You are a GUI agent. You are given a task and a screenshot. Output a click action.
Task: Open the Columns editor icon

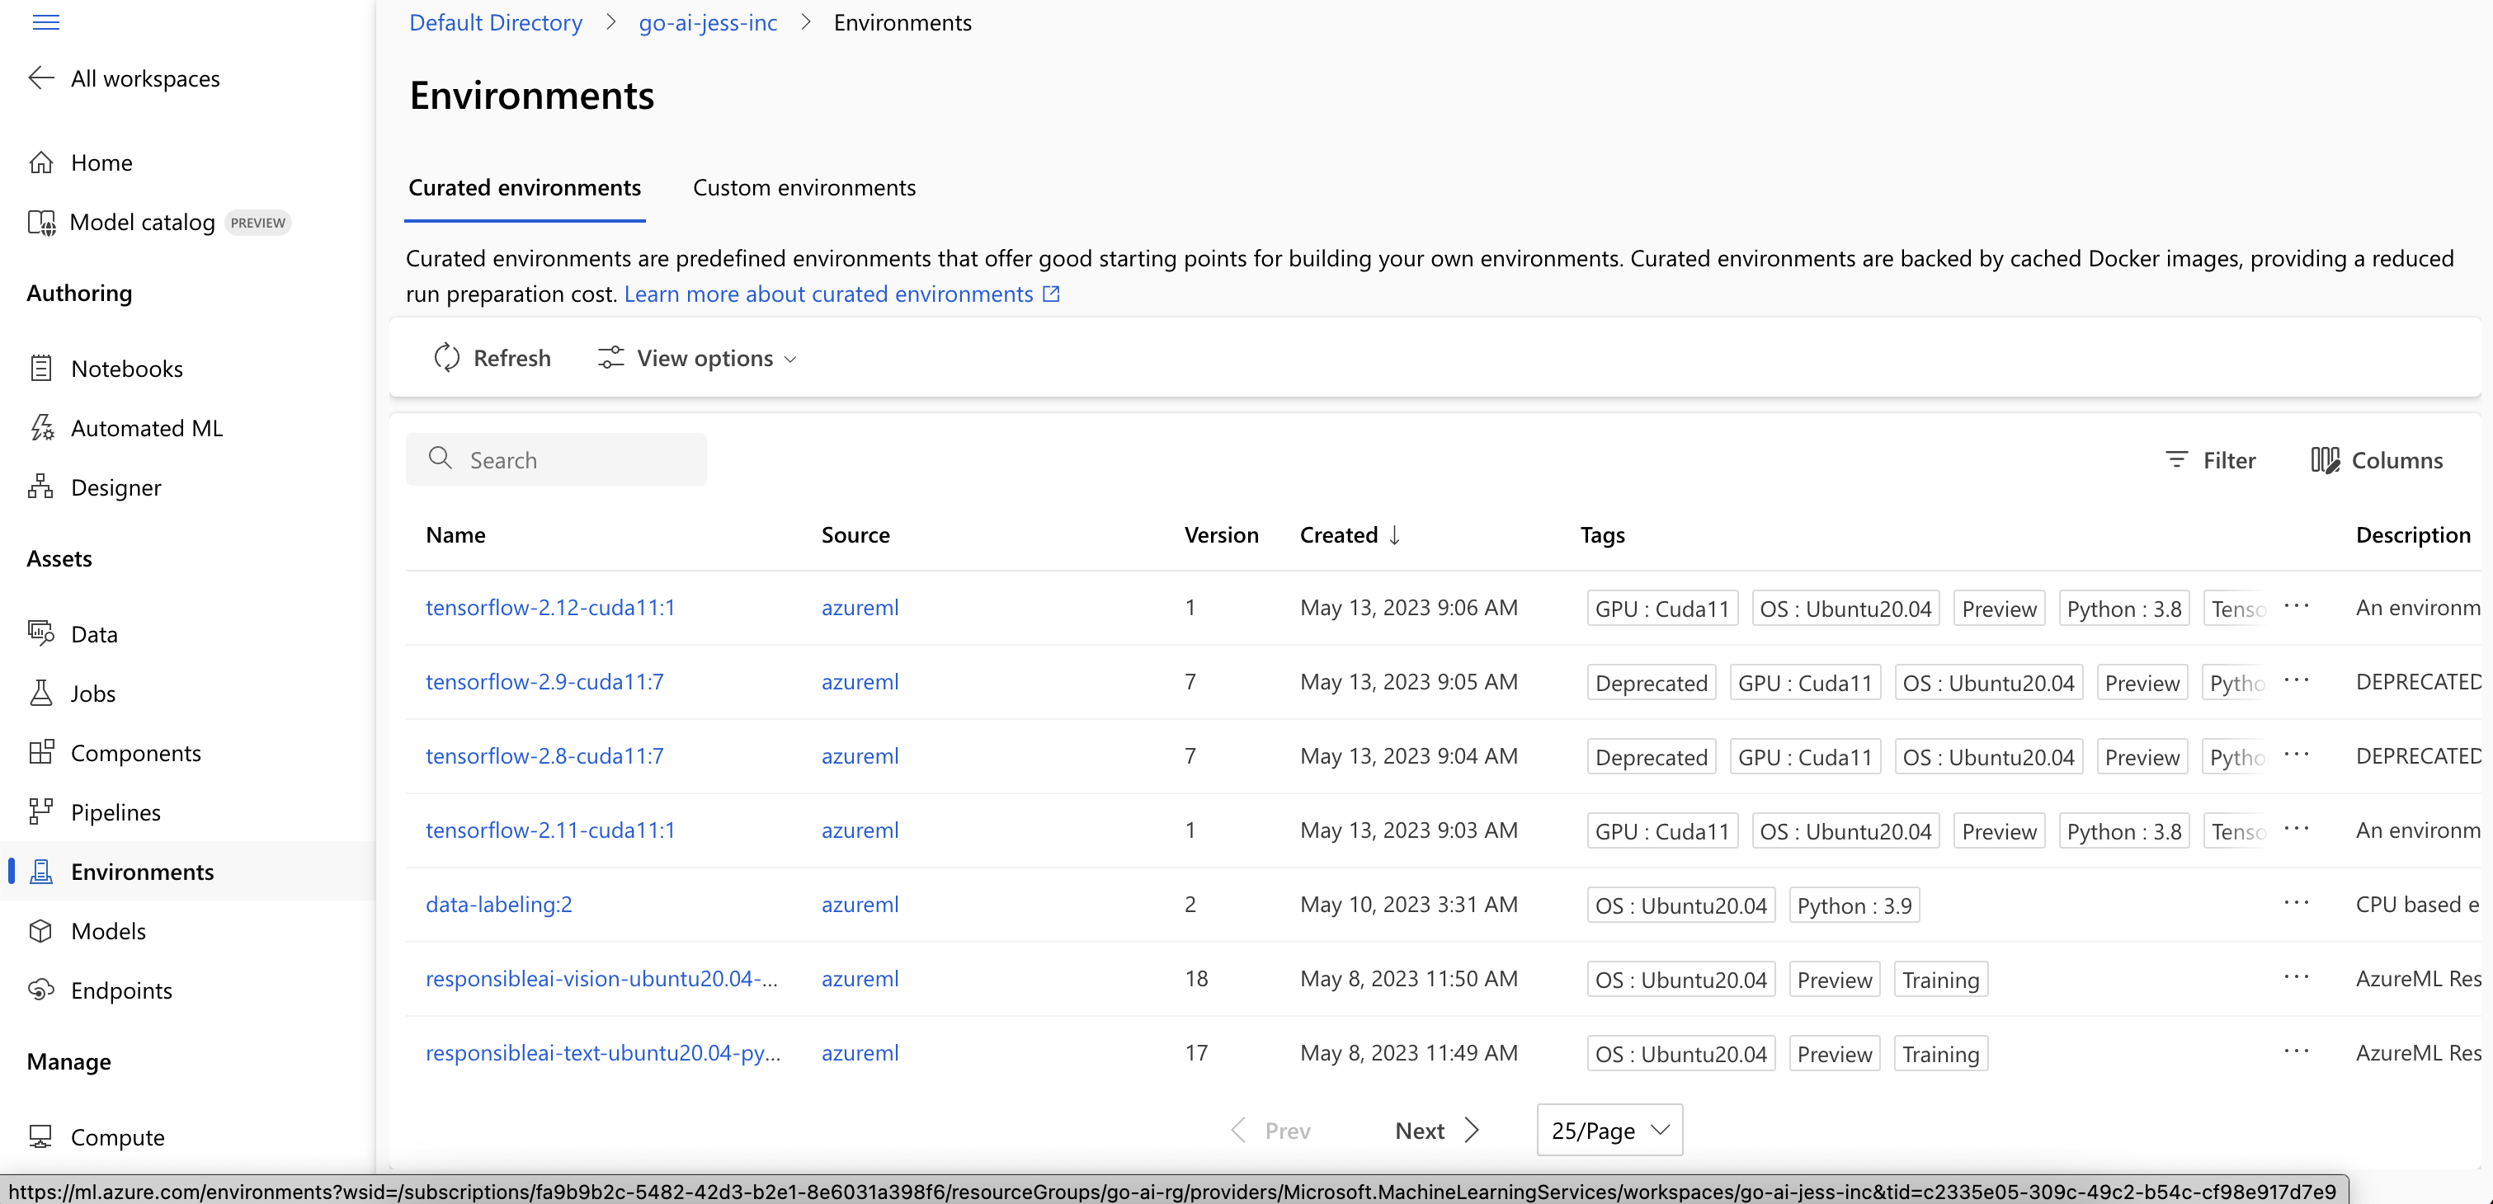(2325, 460)
